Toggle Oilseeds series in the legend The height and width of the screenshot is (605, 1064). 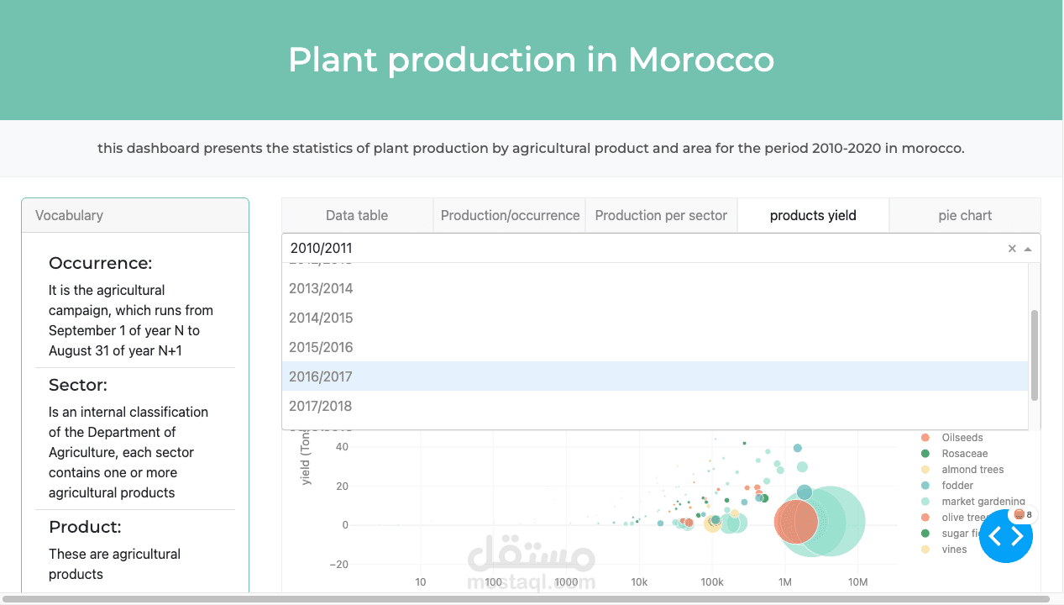coord(962,438)
